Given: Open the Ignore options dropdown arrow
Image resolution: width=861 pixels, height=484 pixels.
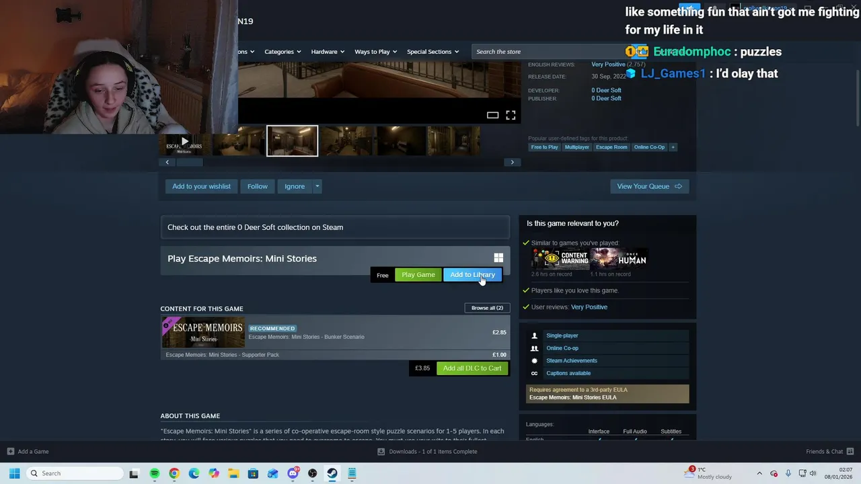Looking at the screenshot, I should 317,186.
